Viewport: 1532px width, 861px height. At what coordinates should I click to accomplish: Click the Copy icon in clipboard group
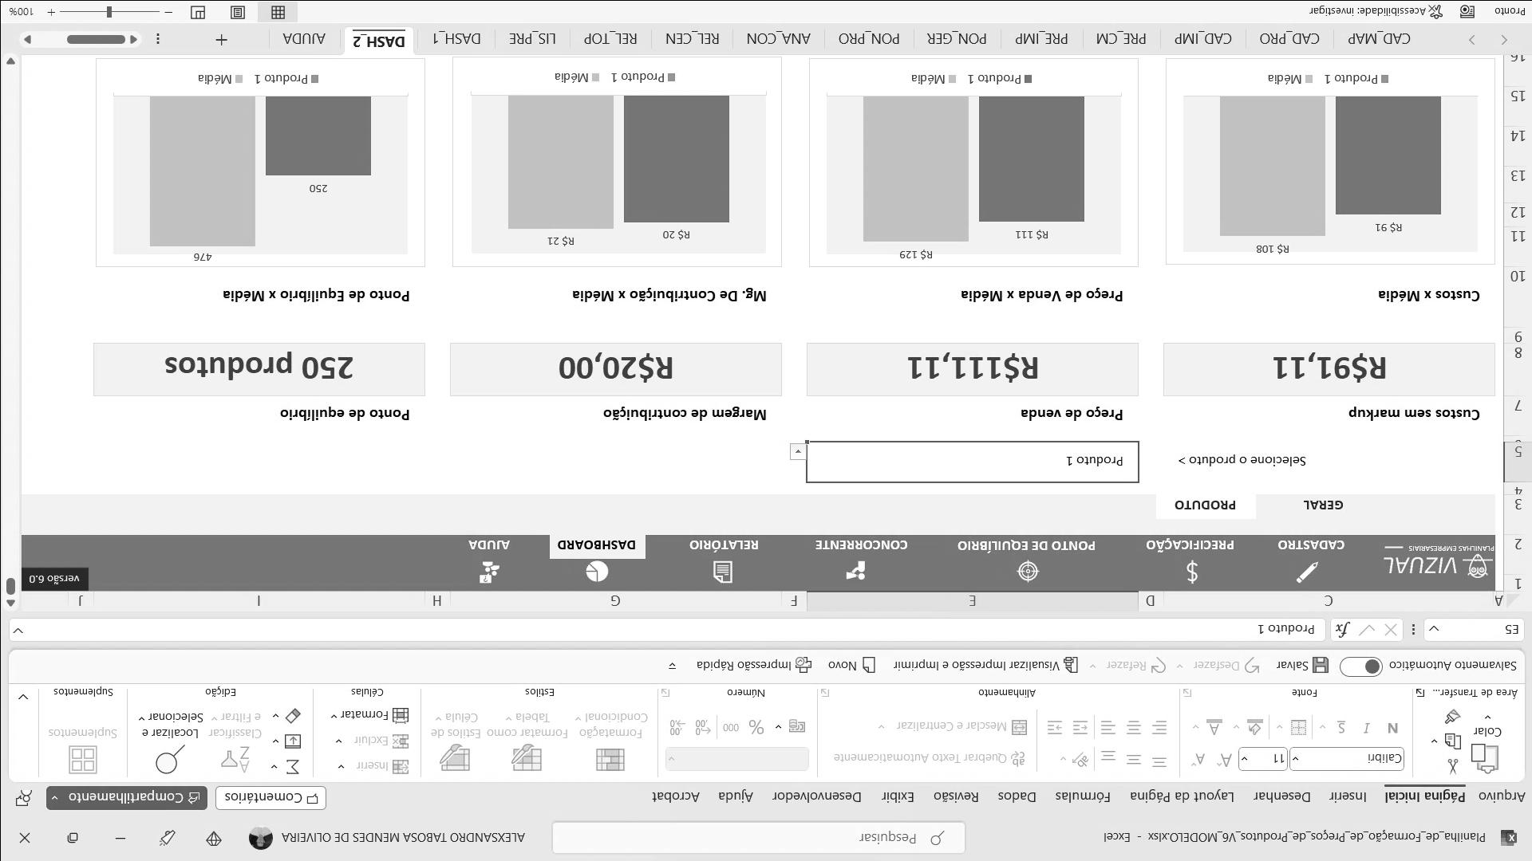coord(1452,741)
